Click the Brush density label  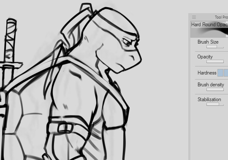[211, 85]
